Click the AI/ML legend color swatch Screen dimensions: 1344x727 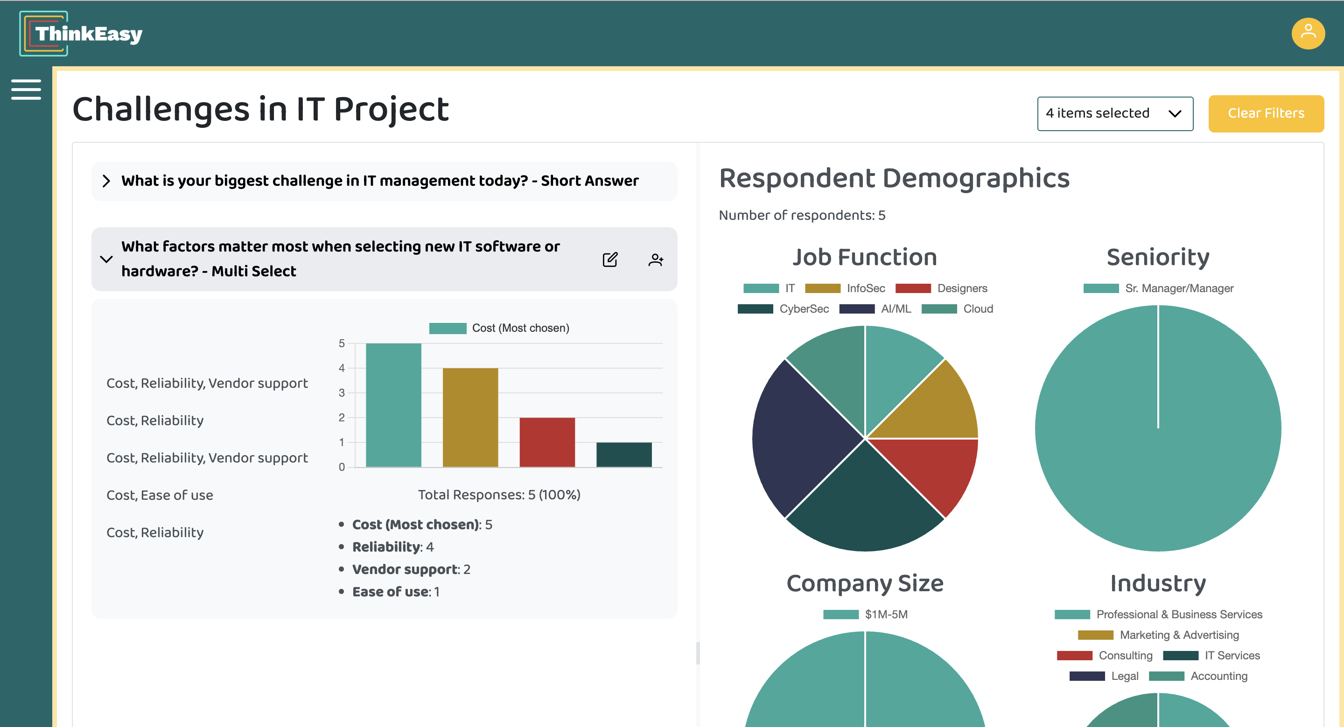(856, 309)
